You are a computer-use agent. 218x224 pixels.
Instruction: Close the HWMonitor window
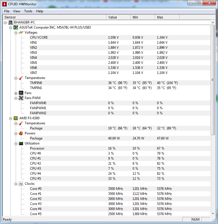[209, 3]
